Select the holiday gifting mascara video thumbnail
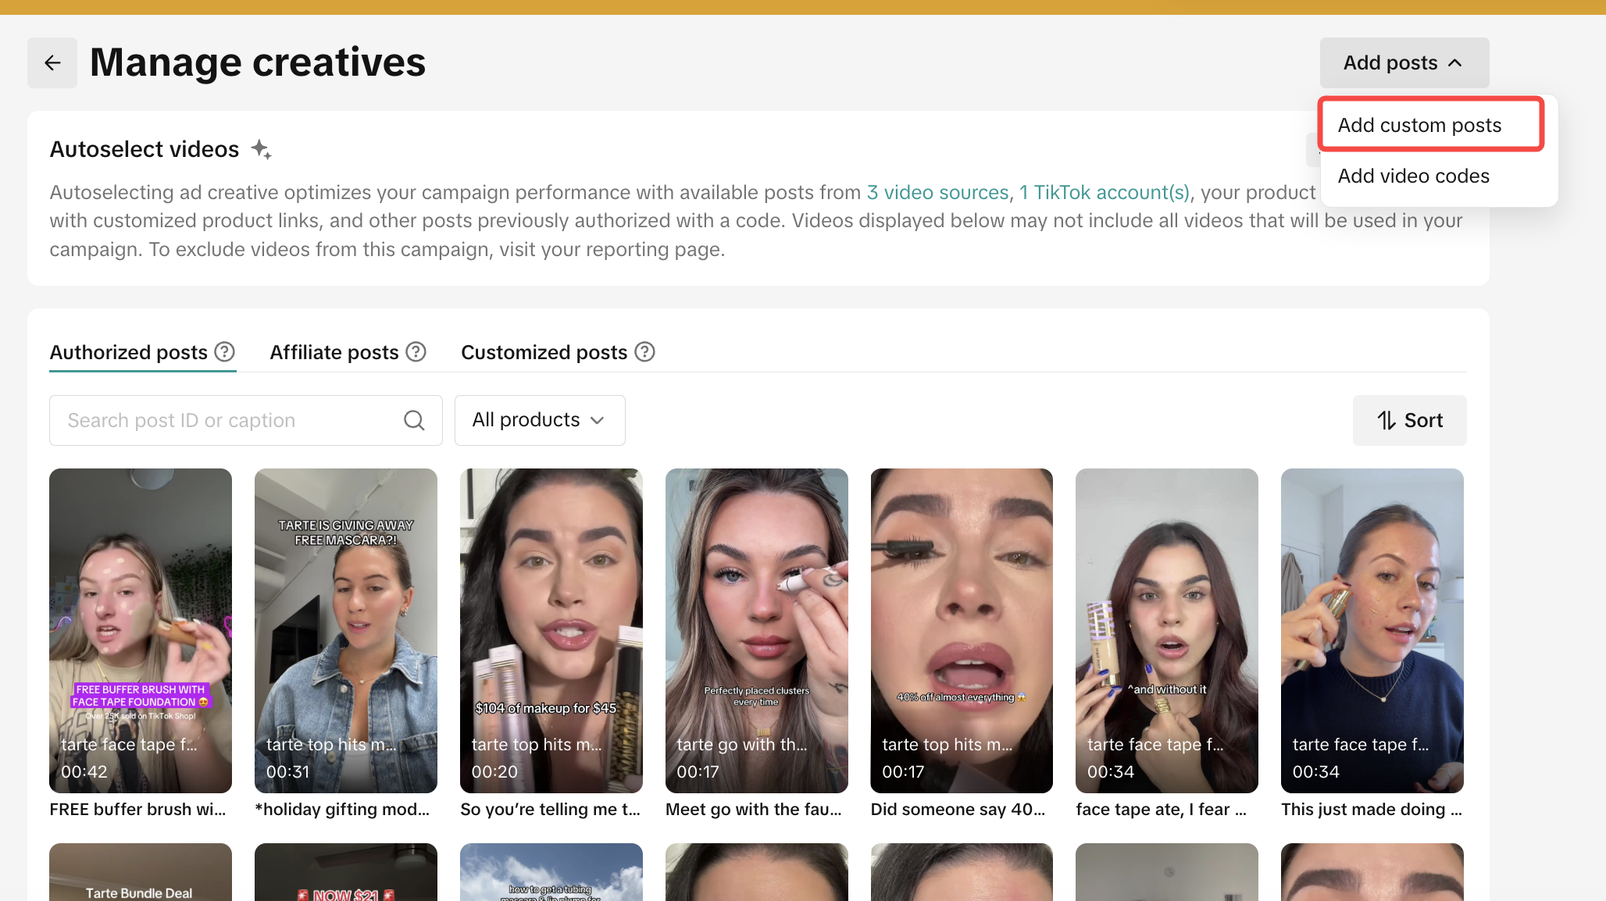1606x901 pixels. coord(345,630)
